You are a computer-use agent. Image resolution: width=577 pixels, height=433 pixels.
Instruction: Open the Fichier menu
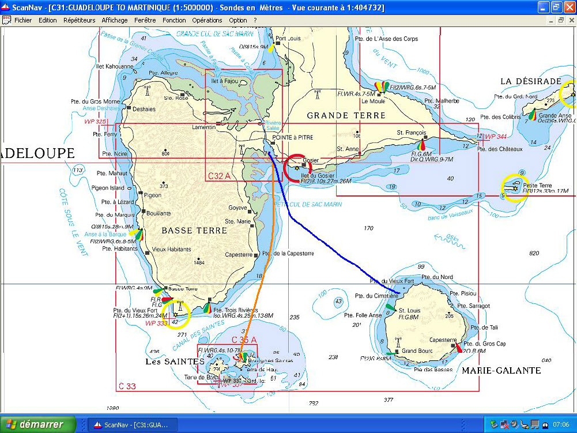pos(23,20)
